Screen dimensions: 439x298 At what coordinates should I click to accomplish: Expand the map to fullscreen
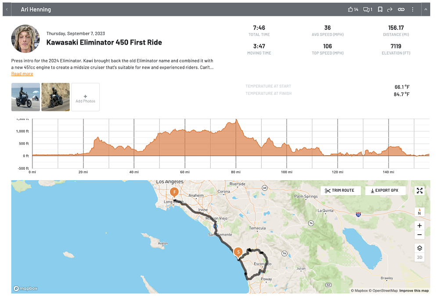[x=420, y=190]
